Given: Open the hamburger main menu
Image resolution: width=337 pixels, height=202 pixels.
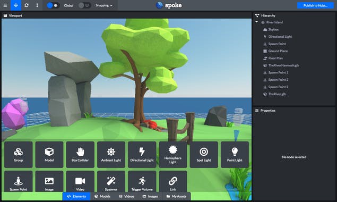Looking at the screenshot, I should [x=5, y=5].
